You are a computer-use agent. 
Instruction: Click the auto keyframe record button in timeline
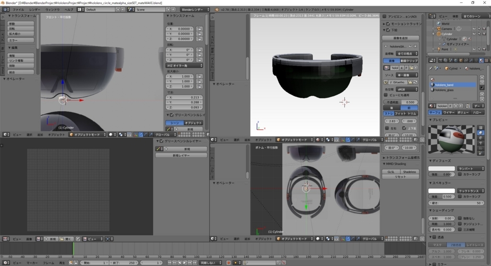[229, 263]
